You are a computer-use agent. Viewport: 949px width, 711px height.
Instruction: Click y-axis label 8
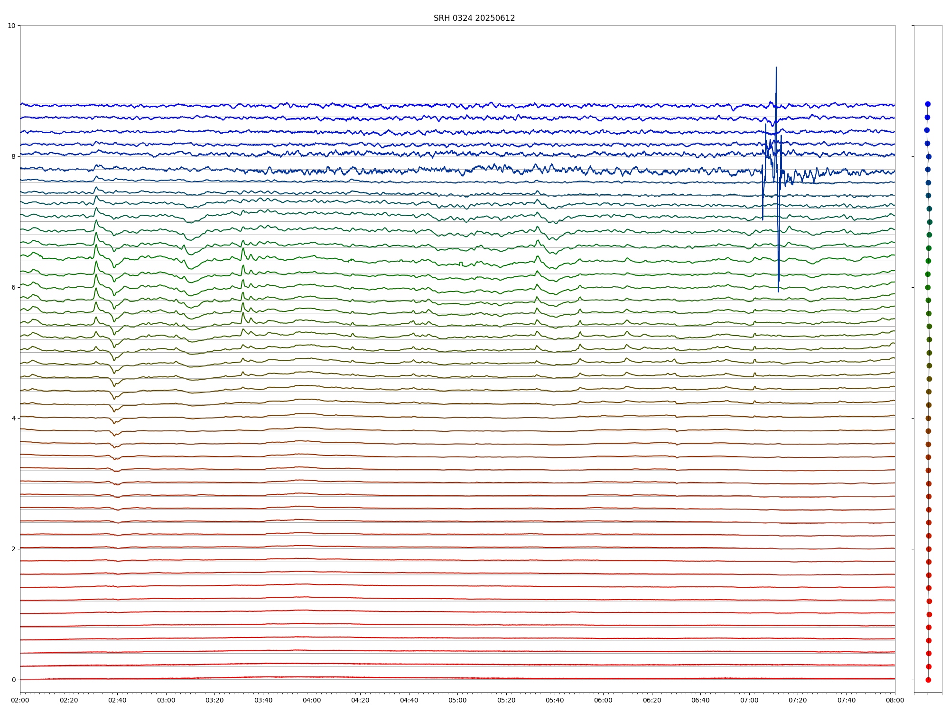[x=13, y=156]
